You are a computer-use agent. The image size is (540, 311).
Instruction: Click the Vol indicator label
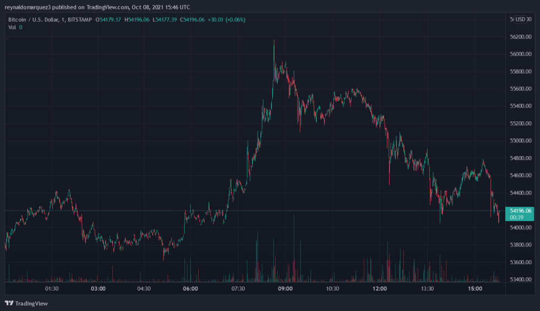click(x=12, y=28)
